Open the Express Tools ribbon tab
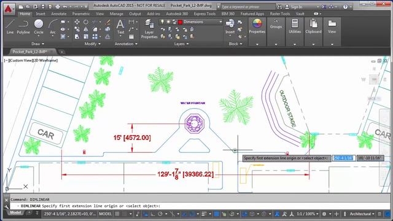 point(204,14)
